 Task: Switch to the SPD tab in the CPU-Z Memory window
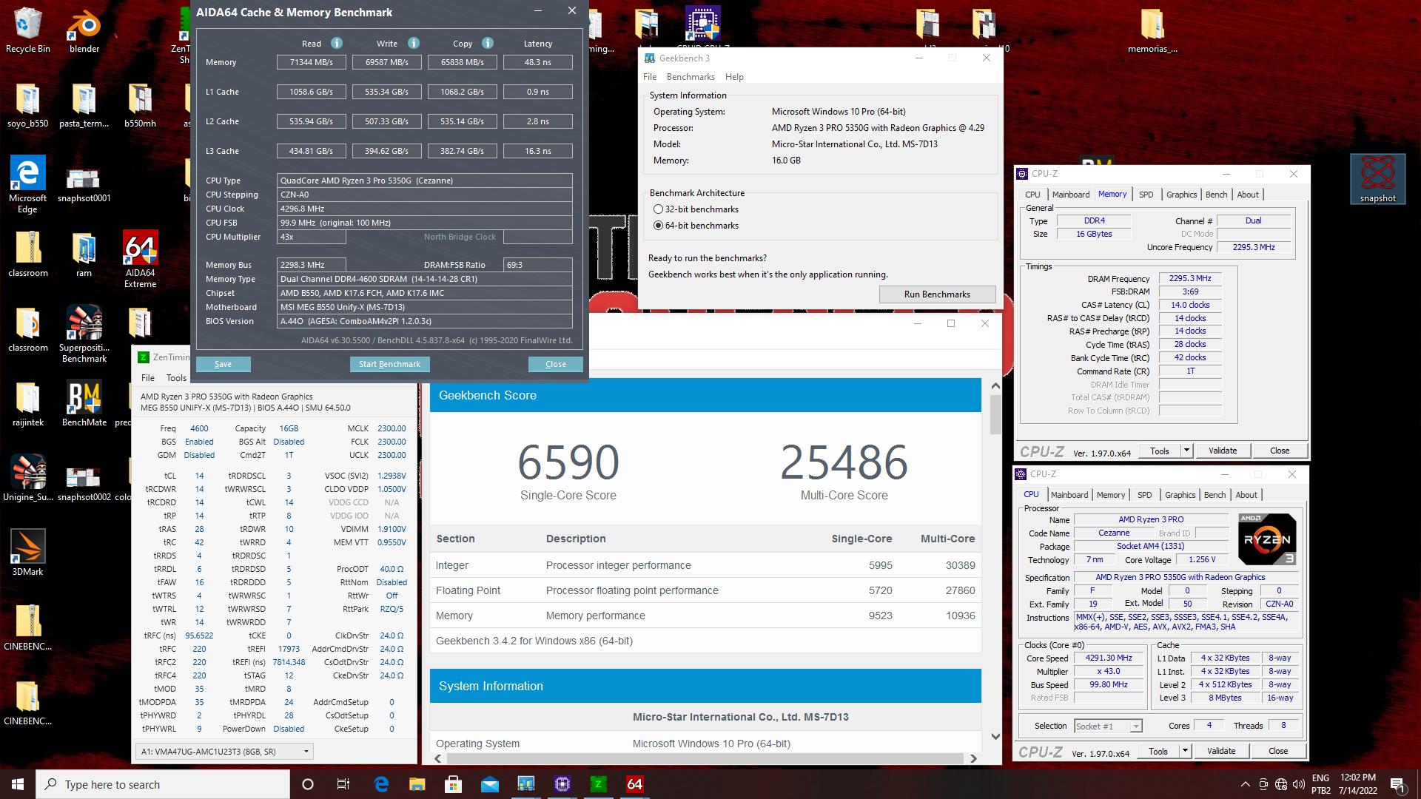pyautogui.click(x=1146, y=195)
